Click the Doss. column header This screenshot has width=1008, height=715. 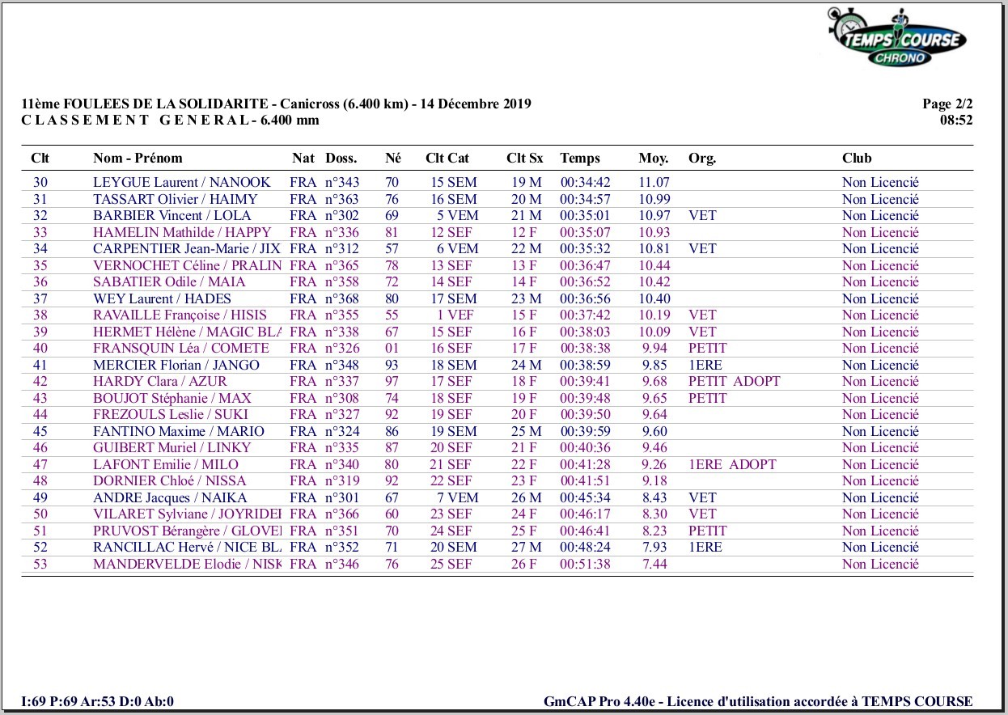341,159
